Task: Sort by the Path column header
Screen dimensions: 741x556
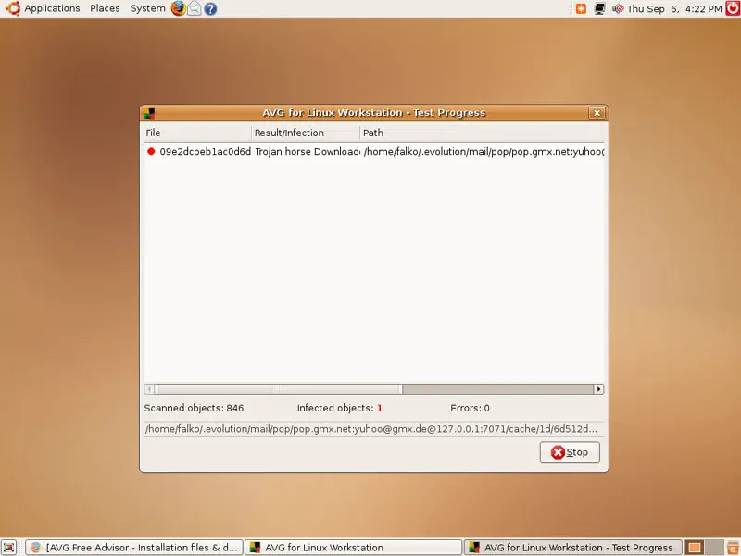Action: coord(482,133)
